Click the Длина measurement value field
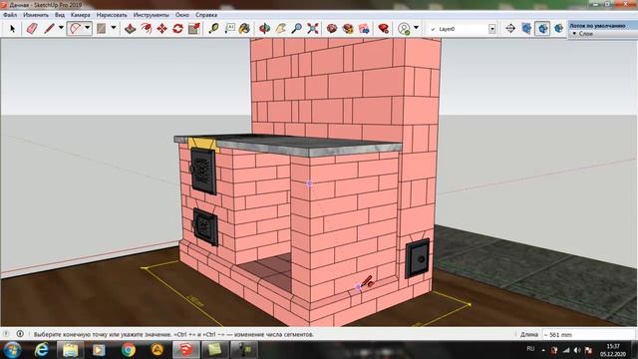This screenshot has width=638, height=359. point(588,335)
